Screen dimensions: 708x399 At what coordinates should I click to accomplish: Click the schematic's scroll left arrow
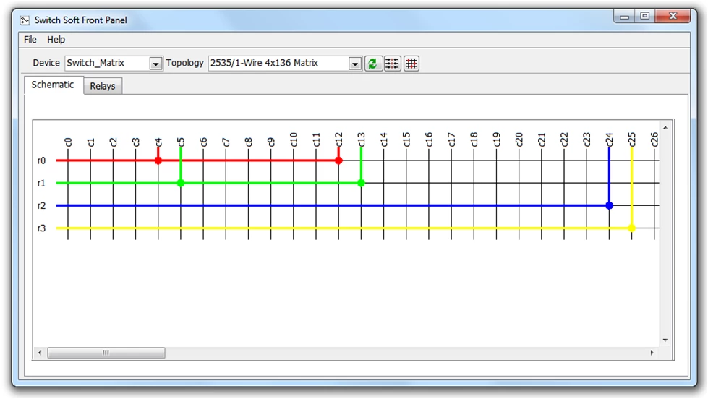pos(40,353)
